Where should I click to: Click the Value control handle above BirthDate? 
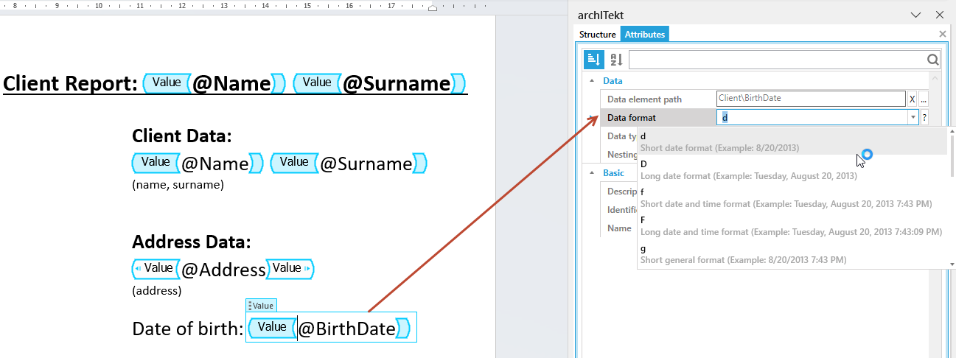click(261, 306)
